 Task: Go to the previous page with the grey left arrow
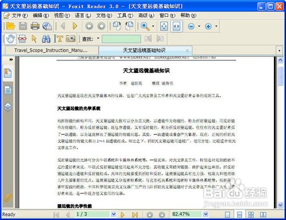point(63,26)
